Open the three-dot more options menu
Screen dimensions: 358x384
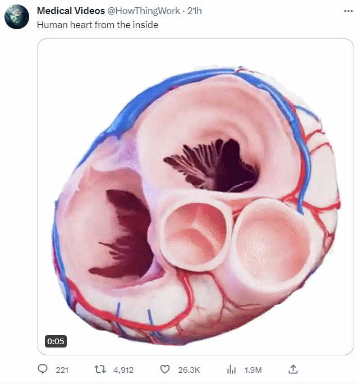pos(348,11)
